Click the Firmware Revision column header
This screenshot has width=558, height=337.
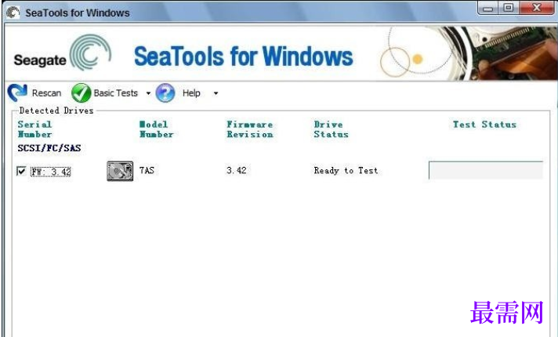(x=250, y=129)
